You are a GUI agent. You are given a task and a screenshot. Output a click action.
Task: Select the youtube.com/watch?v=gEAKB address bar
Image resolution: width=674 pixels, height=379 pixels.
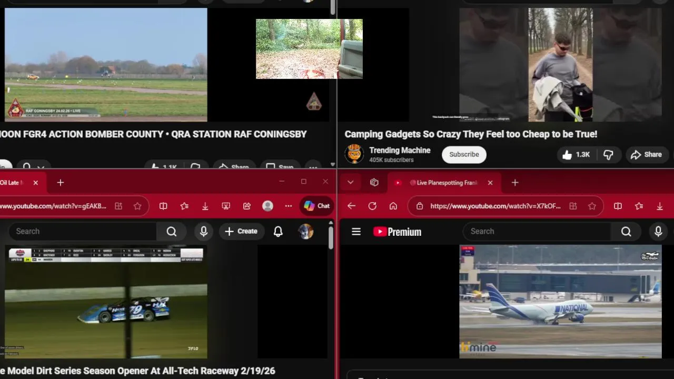point(53,206)
